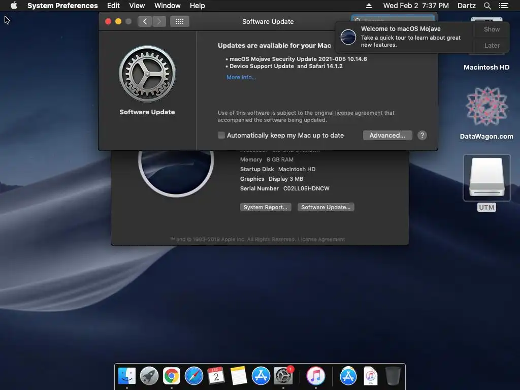Click the Graphics Display 3 MB entry
This screenshot has height=390, width=520.
tap(271, 179)
